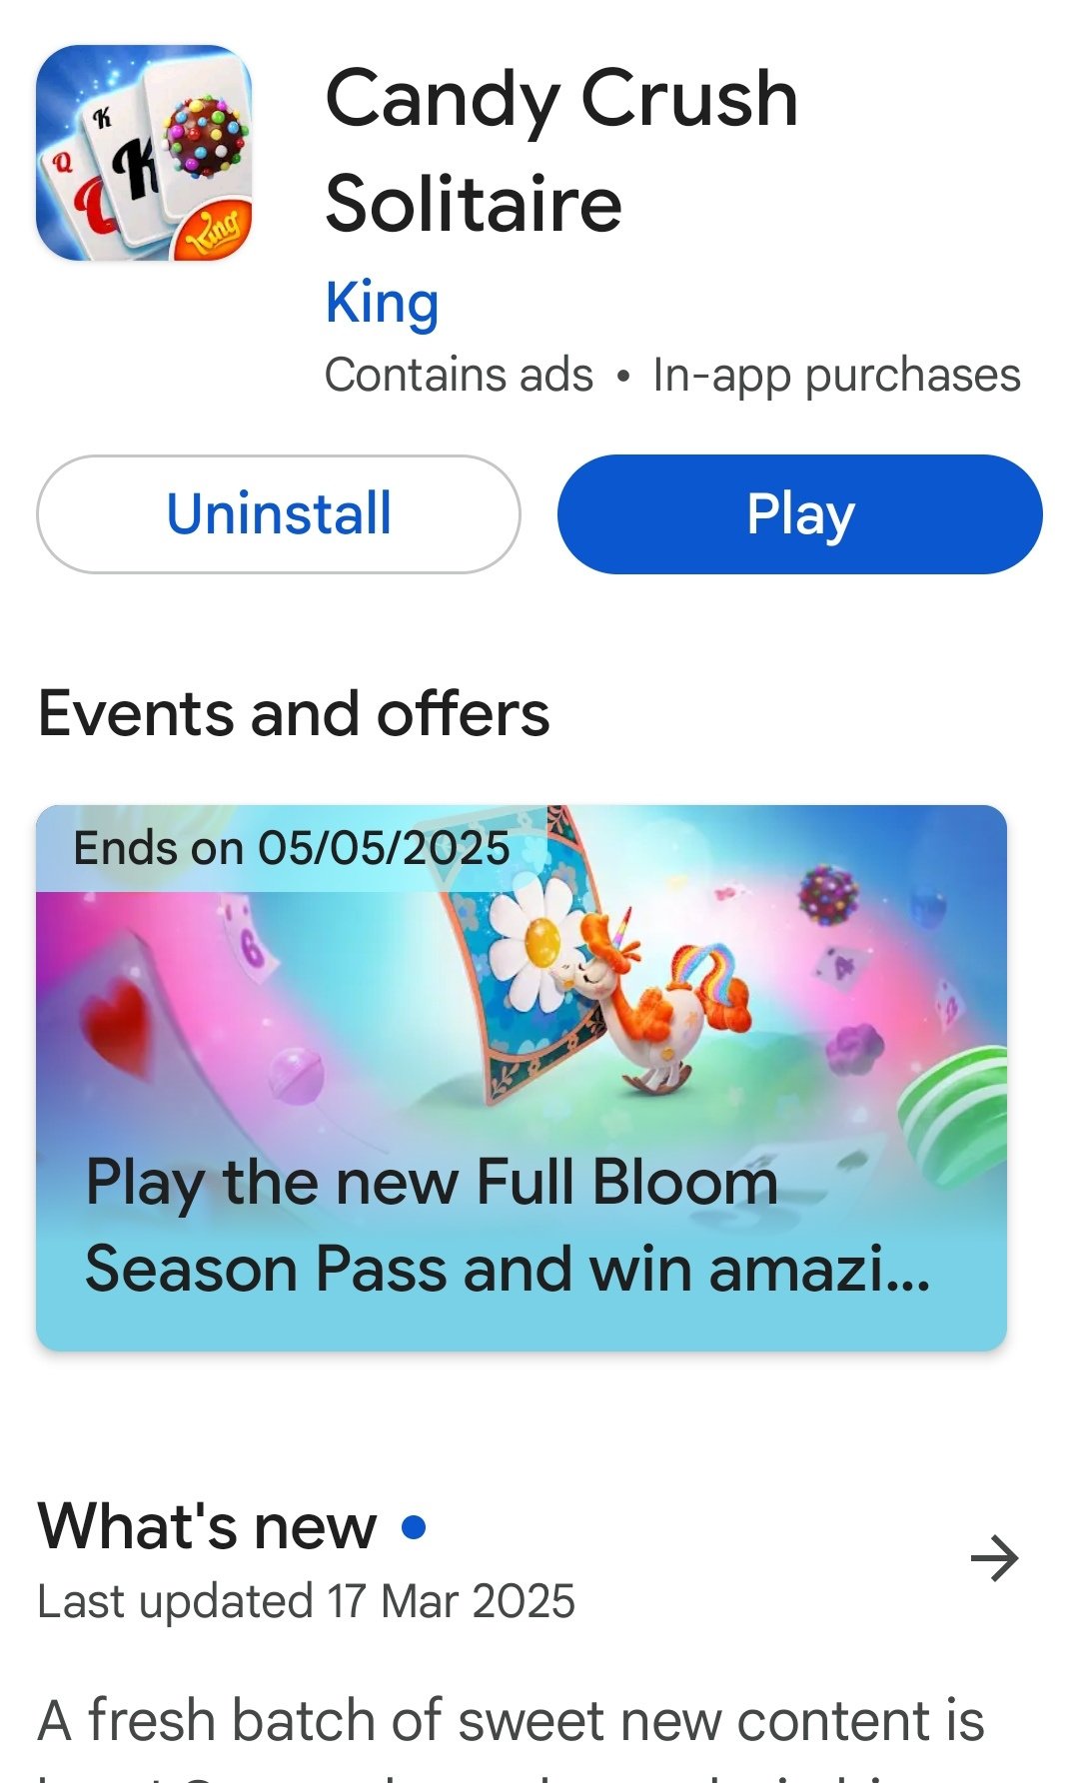1079x1783 pixels.
Task: Launch the game with Play button
Action: click(800, 514)
